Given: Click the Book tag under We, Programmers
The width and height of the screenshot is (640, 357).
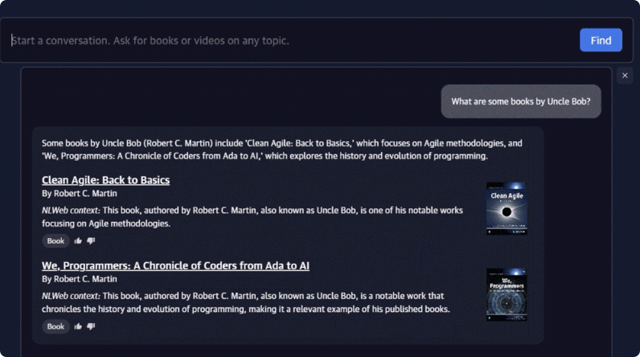Looking at the screenshot, I should point(55,326).
